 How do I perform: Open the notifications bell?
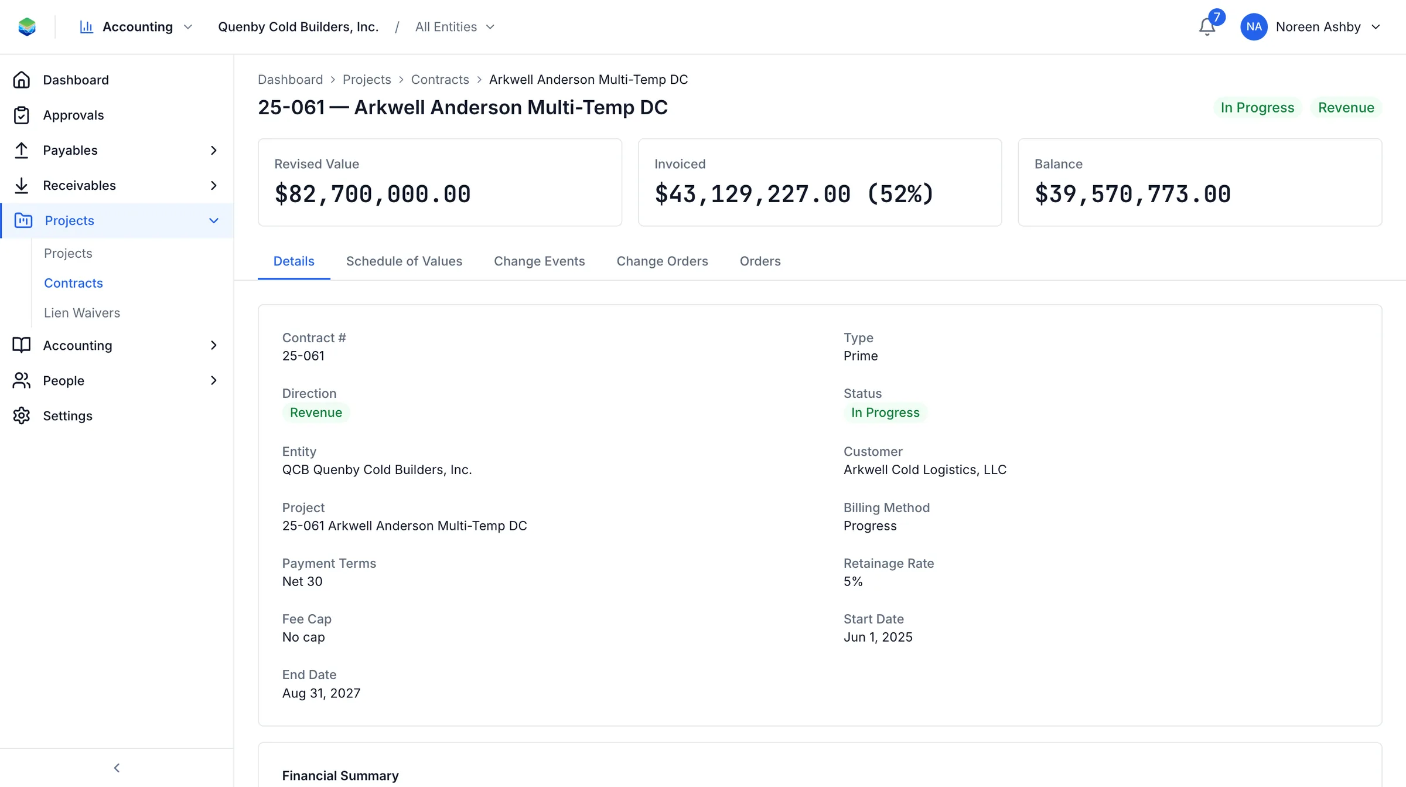[1207, 27]
